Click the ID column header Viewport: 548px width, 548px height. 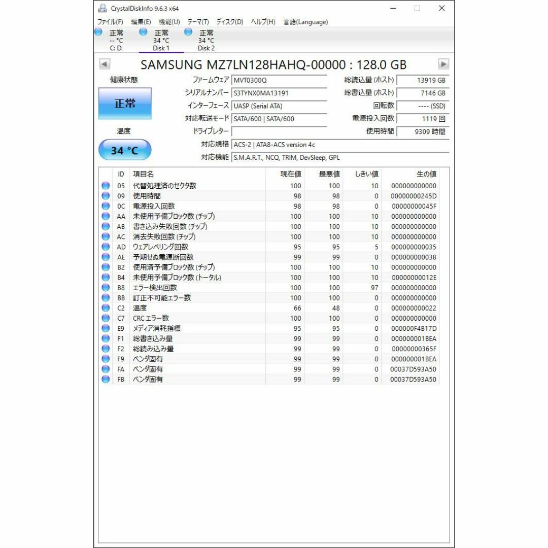coord(121,174)
